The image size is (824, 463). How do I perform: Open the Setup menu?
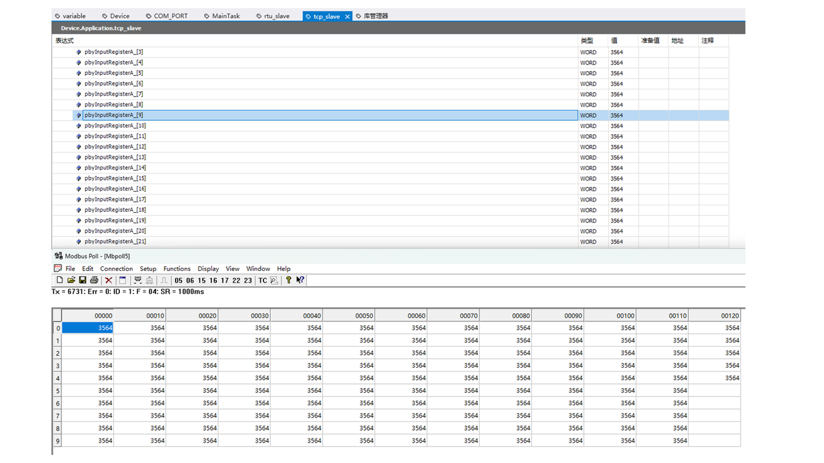148,269
